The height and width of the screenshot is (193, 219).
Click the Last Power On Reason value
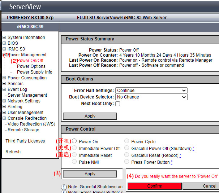click(x=166, y=60)
